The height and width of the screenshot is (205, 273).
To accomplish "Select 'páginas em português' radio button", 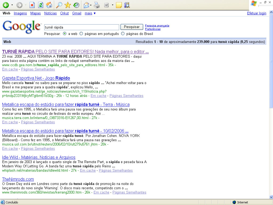I will 81,34.
